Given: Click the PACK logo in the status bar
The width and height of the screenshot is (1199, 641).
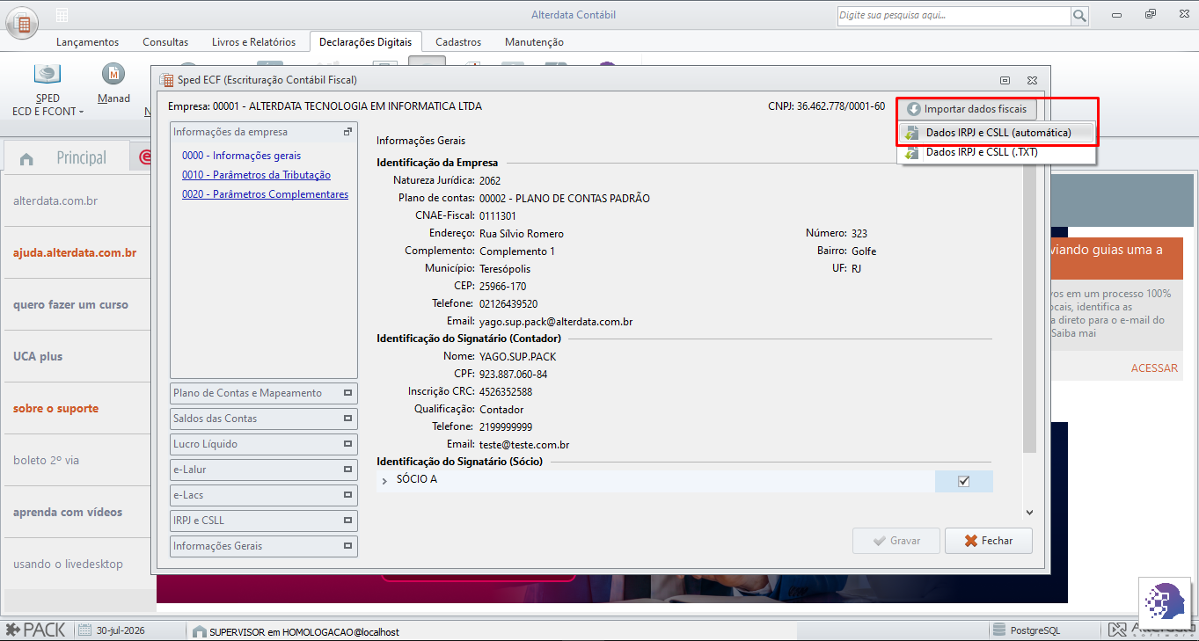Looking at the screenshot, I should 35,630.
